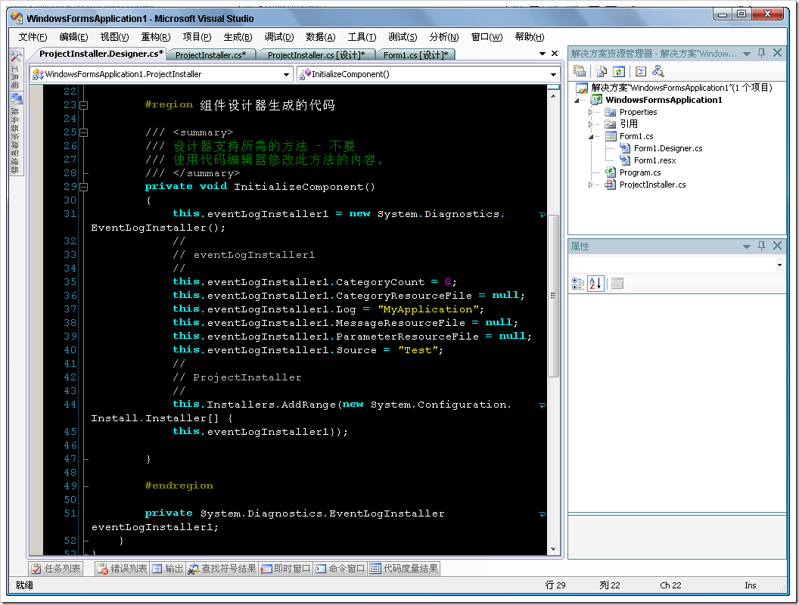Open the 视图(V) menu
The image size is (799, 605).
click(x=114, y=36)
